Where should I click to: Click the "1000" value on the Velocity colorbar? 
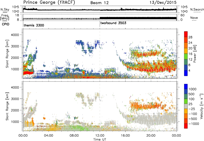[x=193, y=89]
